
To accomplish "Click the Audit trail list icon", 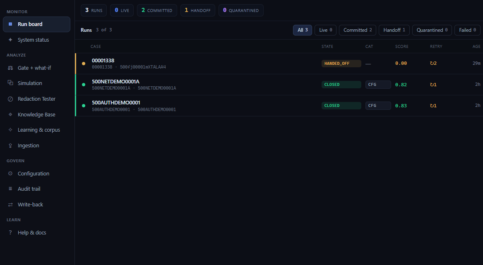I will pos(10,189).
